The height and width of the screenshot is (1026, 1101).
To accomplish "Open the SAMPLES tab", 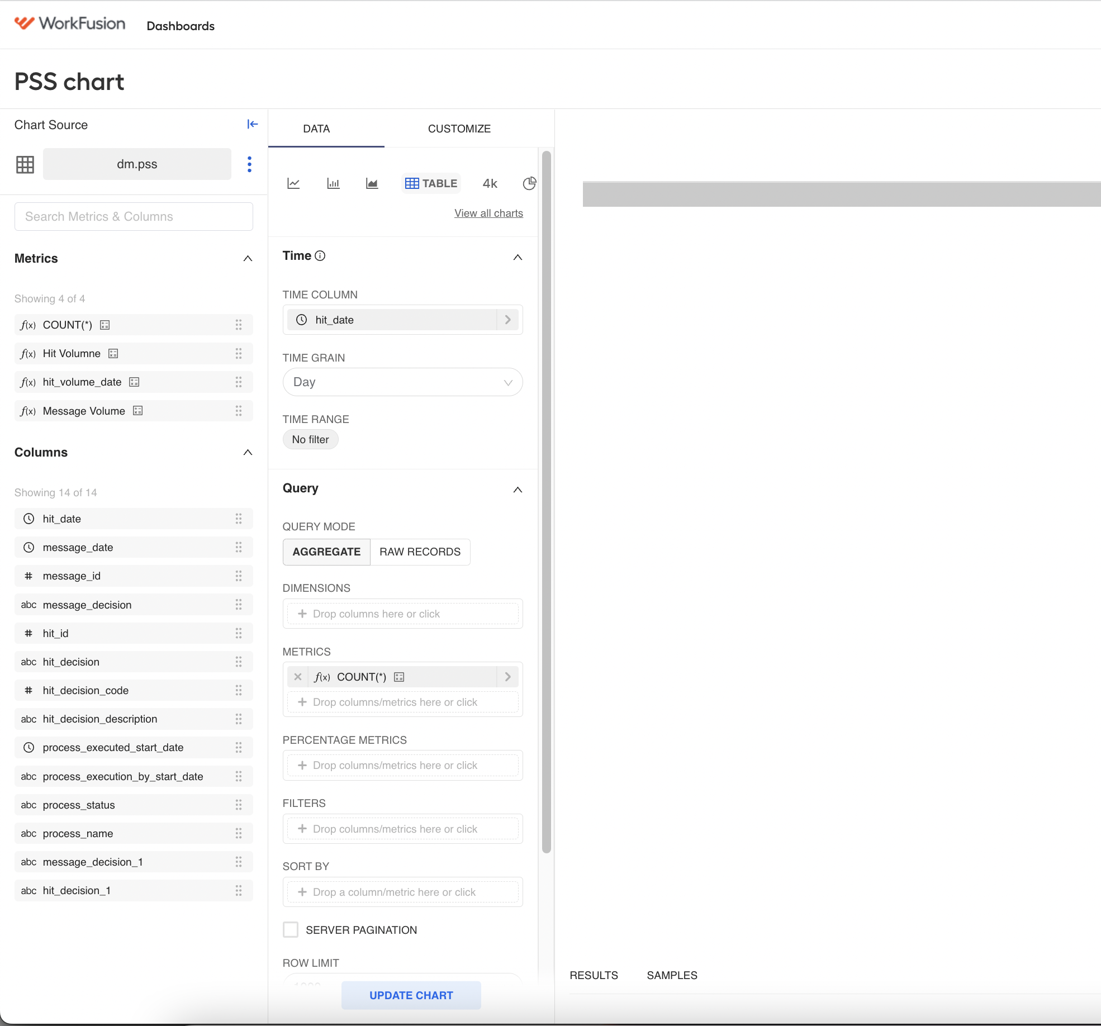I will (672, 975).
